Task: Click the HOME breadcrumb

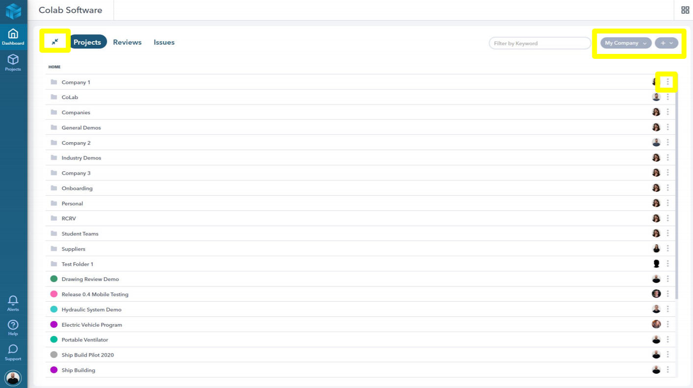Action: [x=54, y=67]
